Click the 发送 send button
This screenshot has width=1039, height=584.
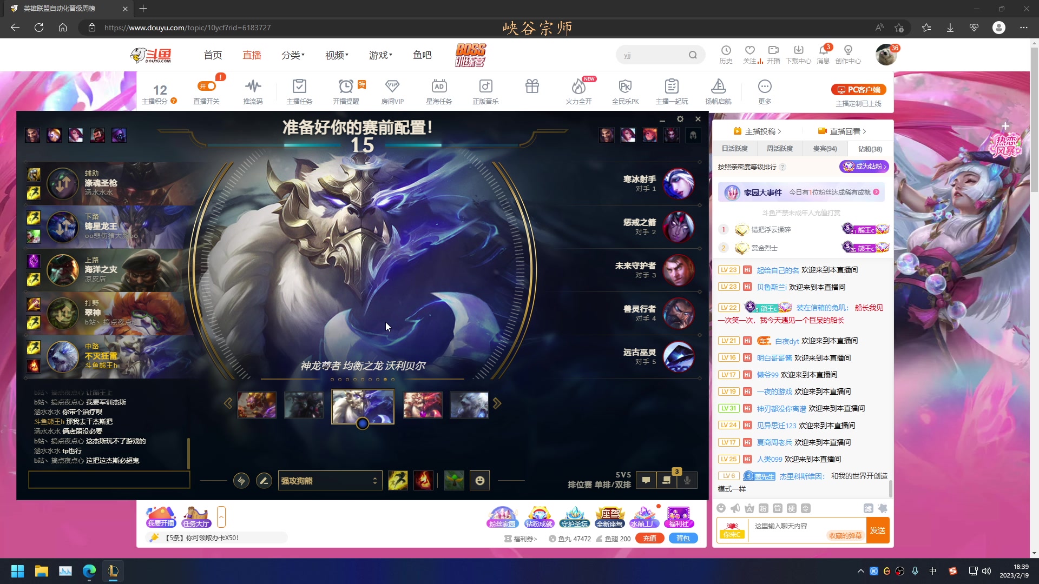[878, 530]
